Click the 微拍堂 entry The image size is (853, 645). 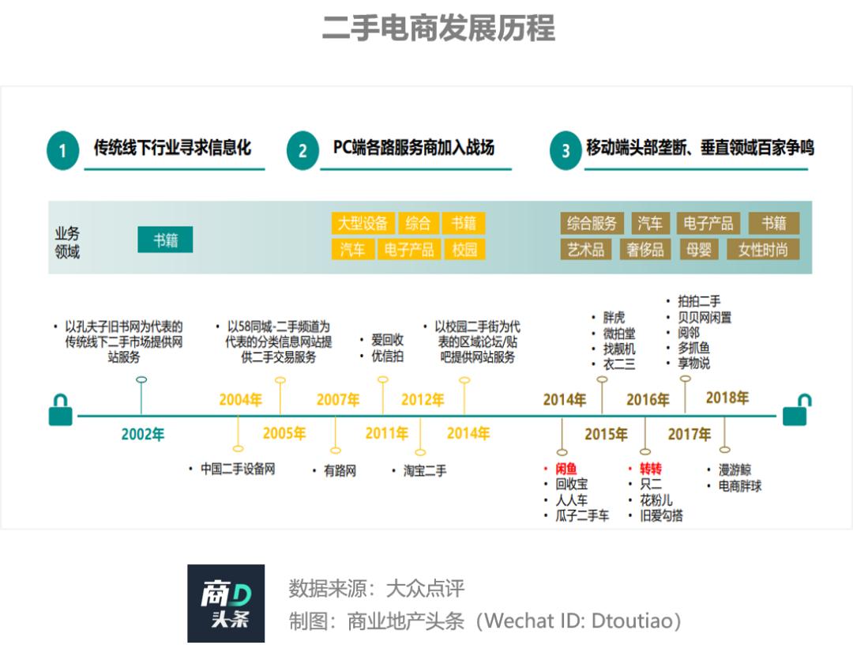pos(619,333)
